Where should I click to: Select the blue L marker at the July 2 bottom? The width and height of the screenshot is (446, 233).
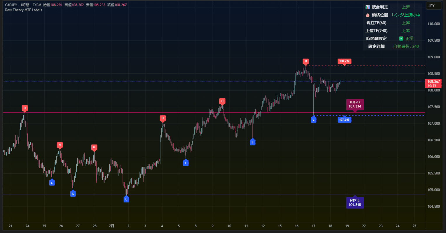[x=126, y=199]
